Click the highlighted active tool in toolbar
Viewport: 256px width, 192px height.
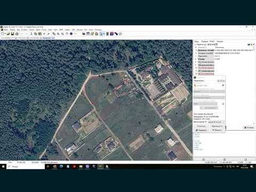[x=101, y=34]
